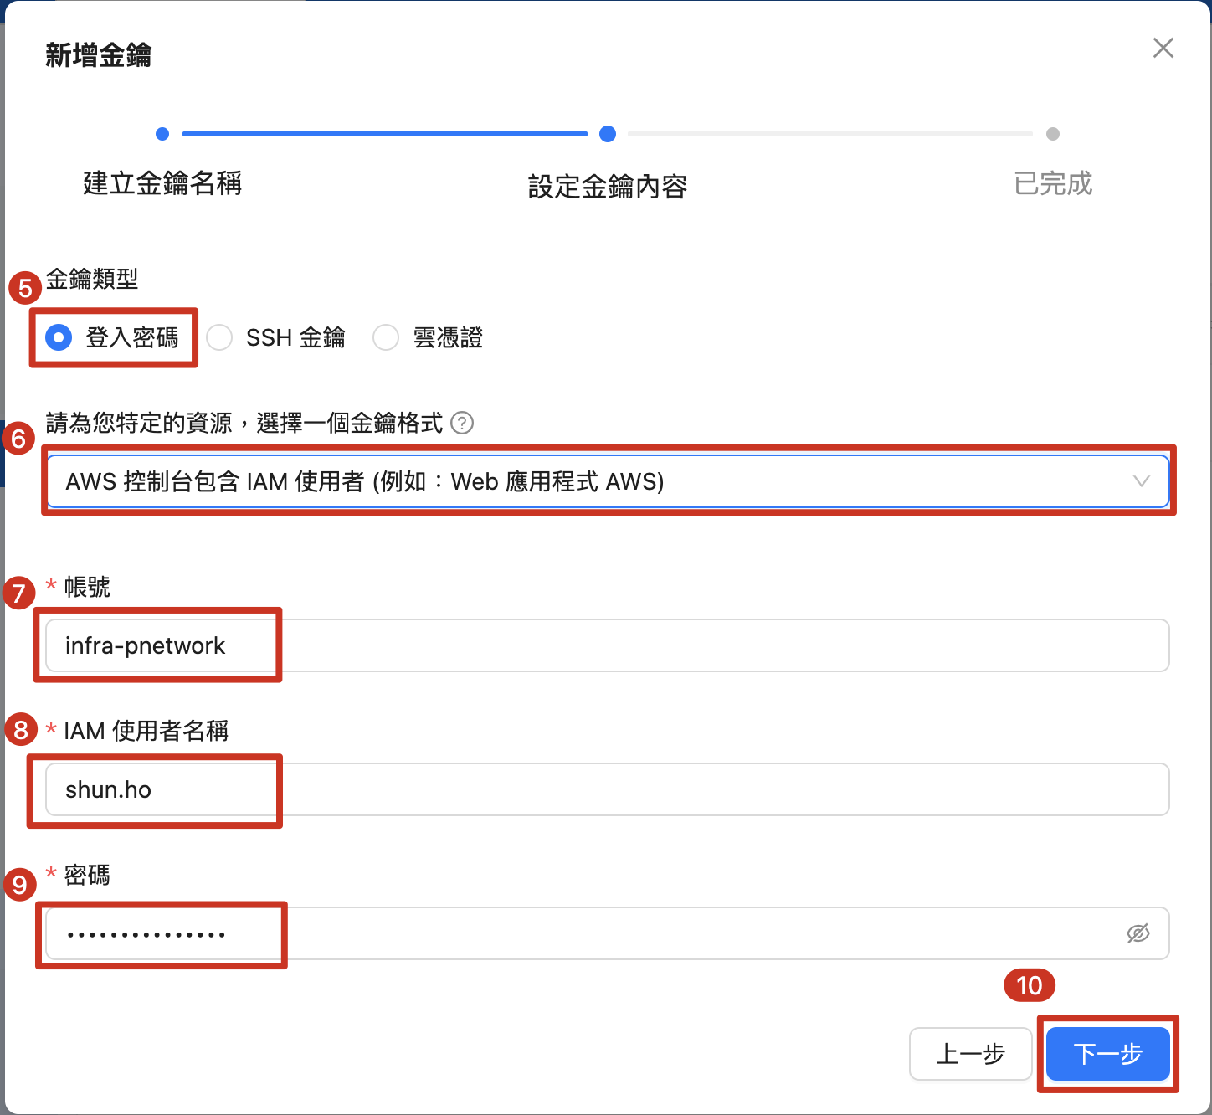Click the 已完成 step label

[1053, 183]
